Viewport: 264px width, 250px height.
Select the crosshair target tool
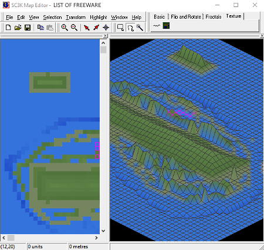click(106, 28)
